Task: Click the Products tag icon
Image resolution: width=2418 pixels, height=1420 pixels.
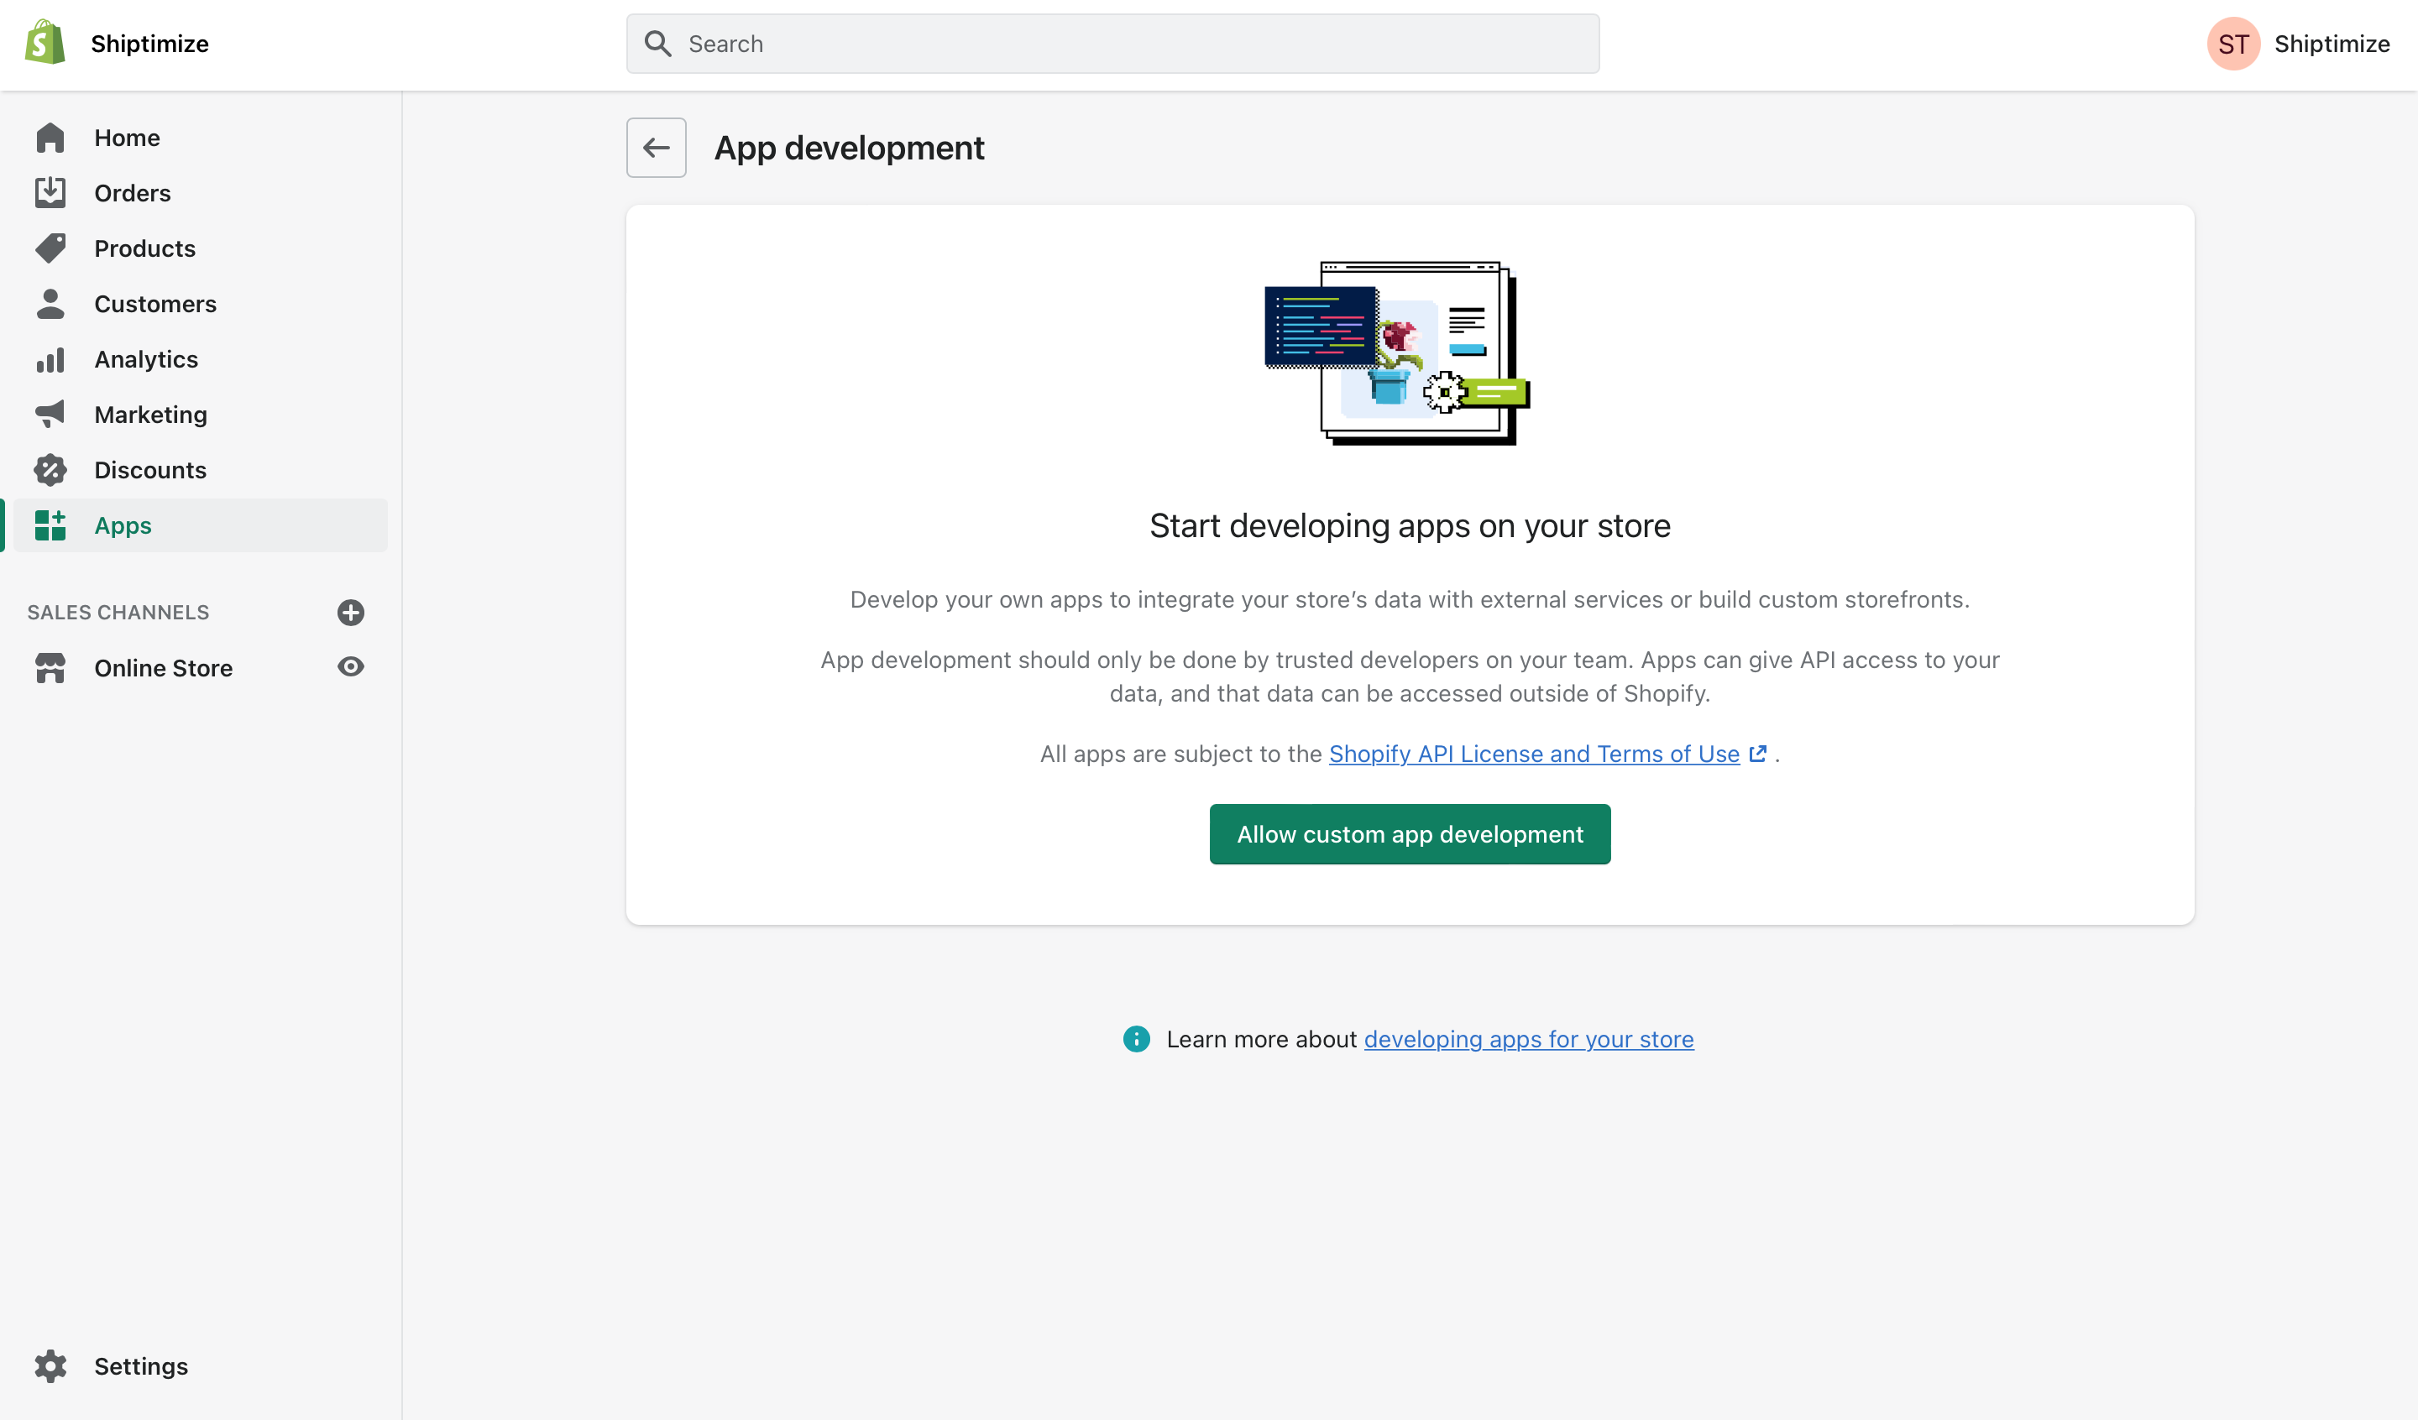Action: [50, 248]
